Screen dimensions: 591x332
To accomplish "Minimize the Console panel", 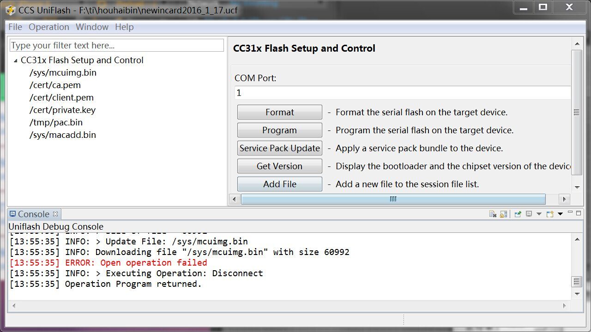I will pyautogui.click(x=570, y=213).
